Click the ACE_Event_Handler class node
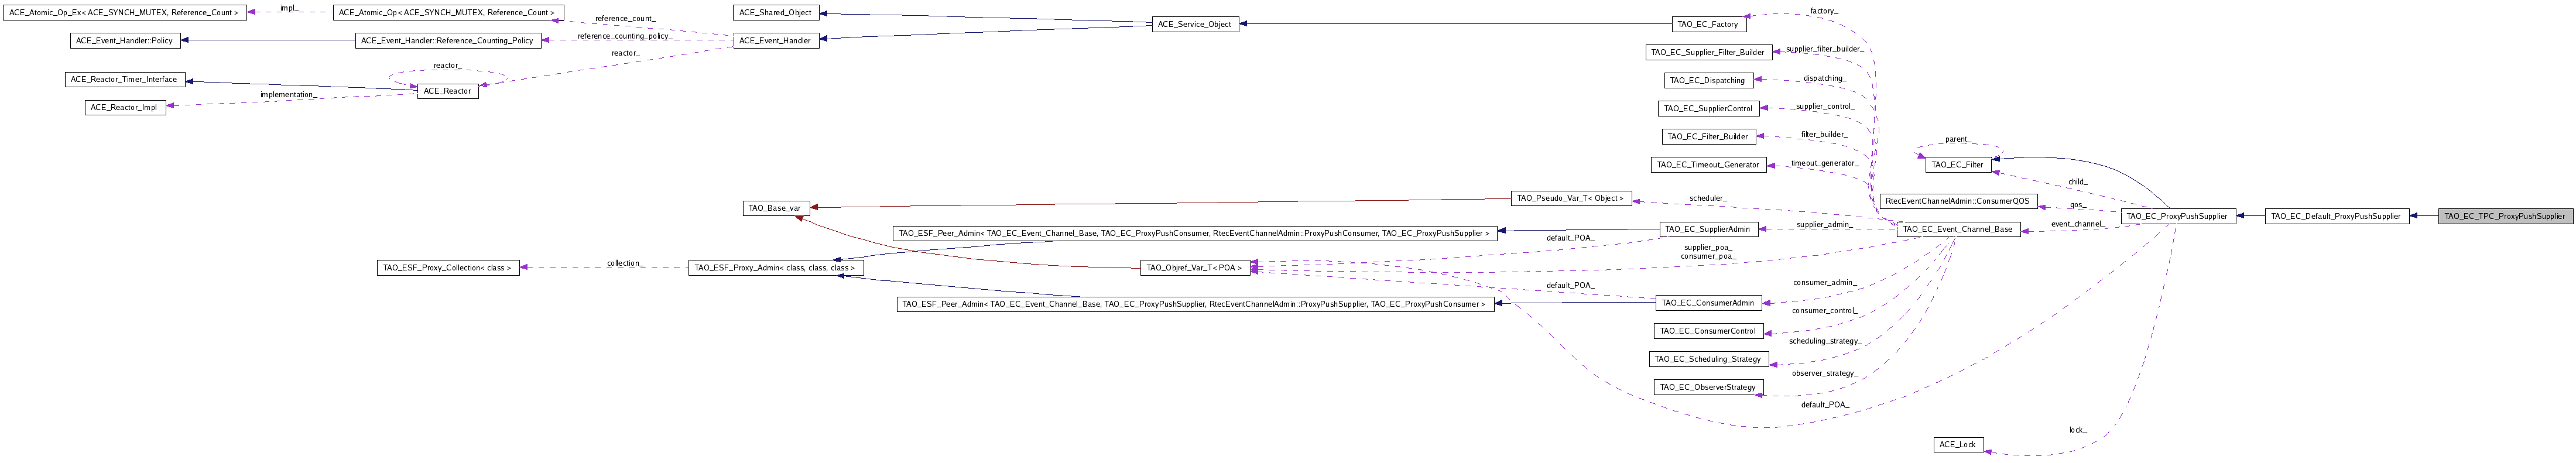 [773, 40]
